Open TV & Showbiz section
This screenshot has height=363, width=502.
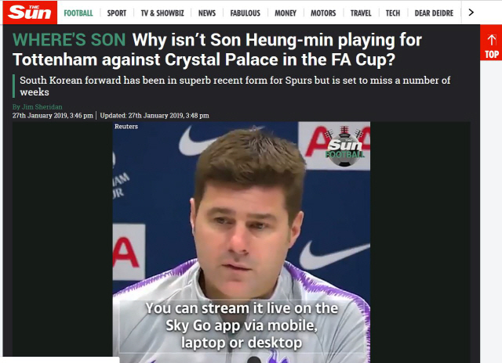pyautogui.click(x=162, y=13)
